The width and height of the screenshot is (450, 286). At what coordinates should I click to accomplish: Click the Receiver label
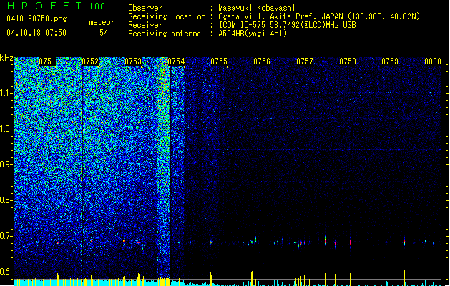145,25
